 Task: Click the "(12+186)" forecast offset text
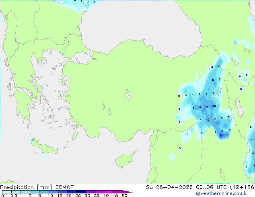pos(243,187)
